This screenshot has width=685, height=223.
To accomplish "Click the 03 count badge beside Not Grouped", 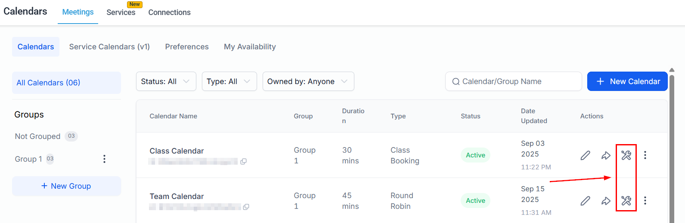I will coord(71,136).
